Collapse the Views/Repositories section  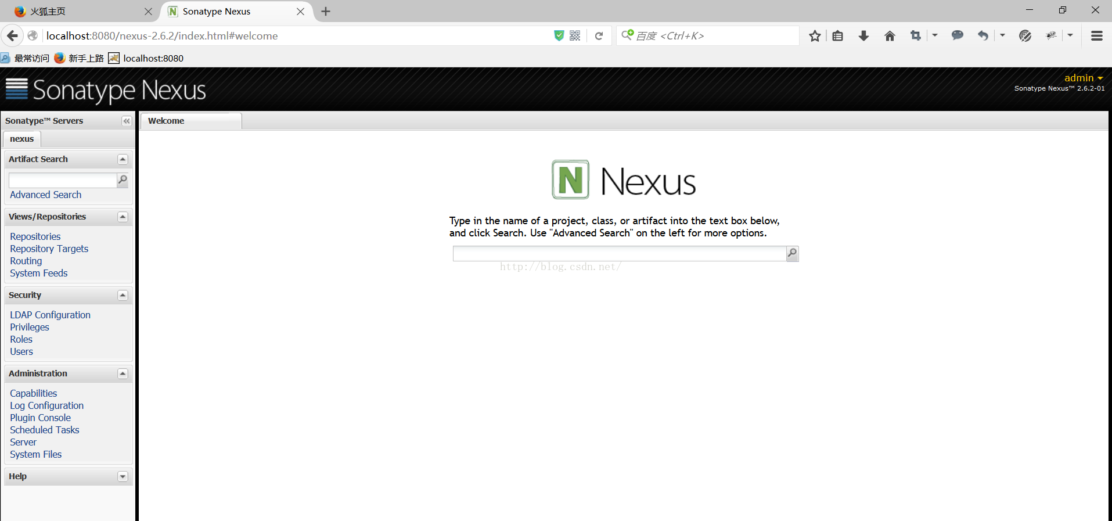click(123, 217)
